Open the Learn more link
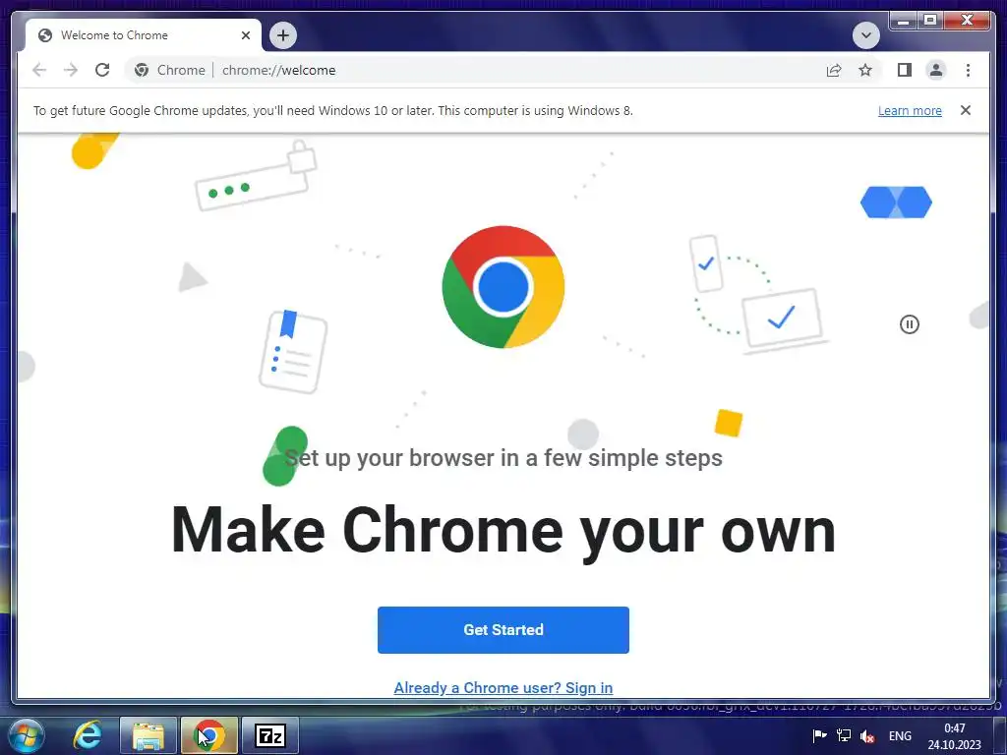 pyautogui.click(x=910, y=110)
